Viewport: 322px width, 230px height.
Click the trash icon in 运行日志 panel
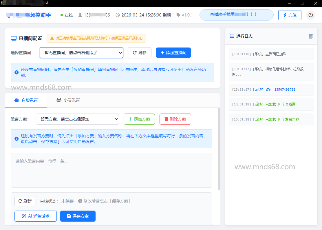tap(311, 36)
